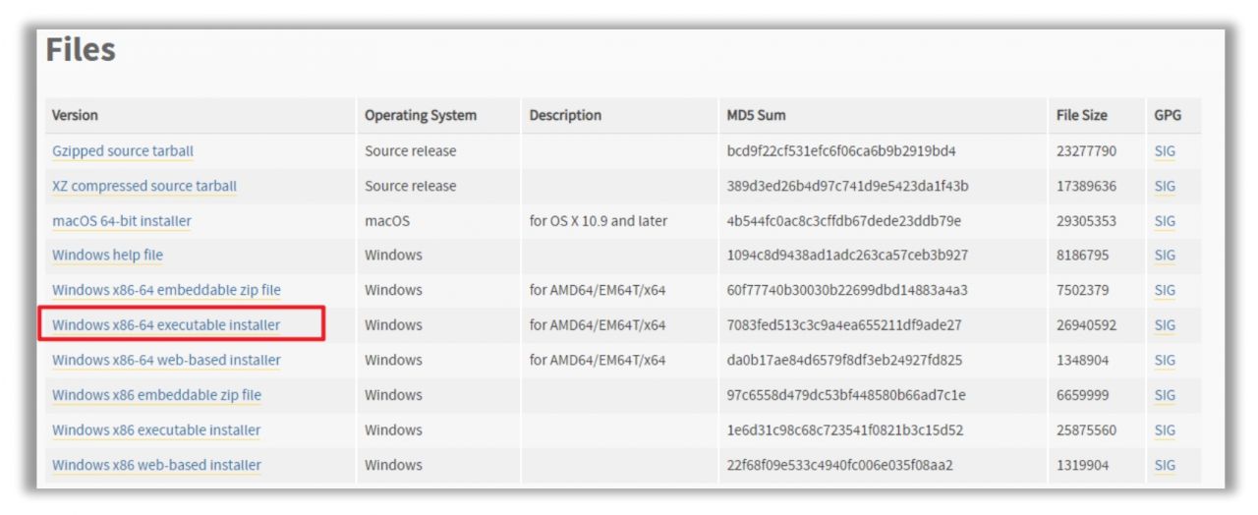
Task: Click the Windows x86 executable installer link
Action: (156, 429)
